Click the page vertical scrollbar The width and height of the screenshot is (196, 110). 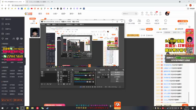point(195,58)
